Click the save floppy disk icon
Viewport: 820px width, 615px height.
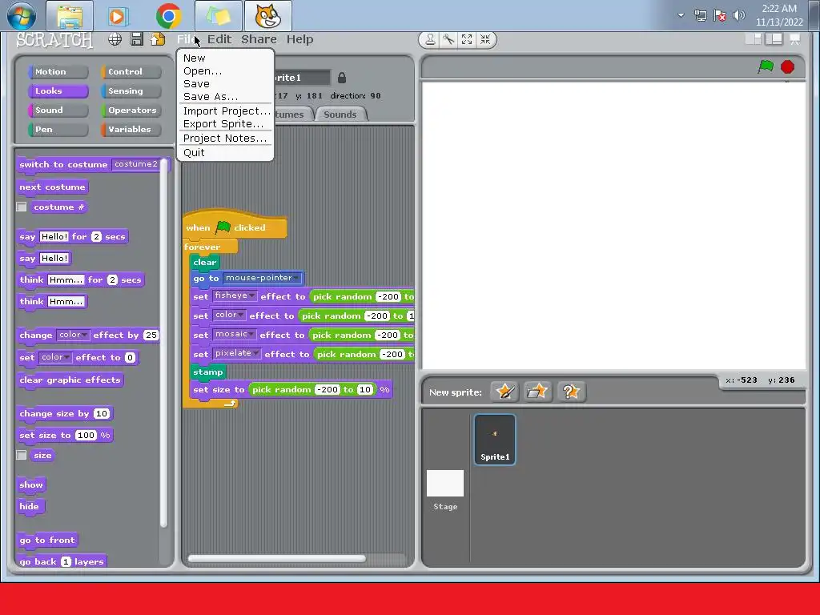point(136,39)
